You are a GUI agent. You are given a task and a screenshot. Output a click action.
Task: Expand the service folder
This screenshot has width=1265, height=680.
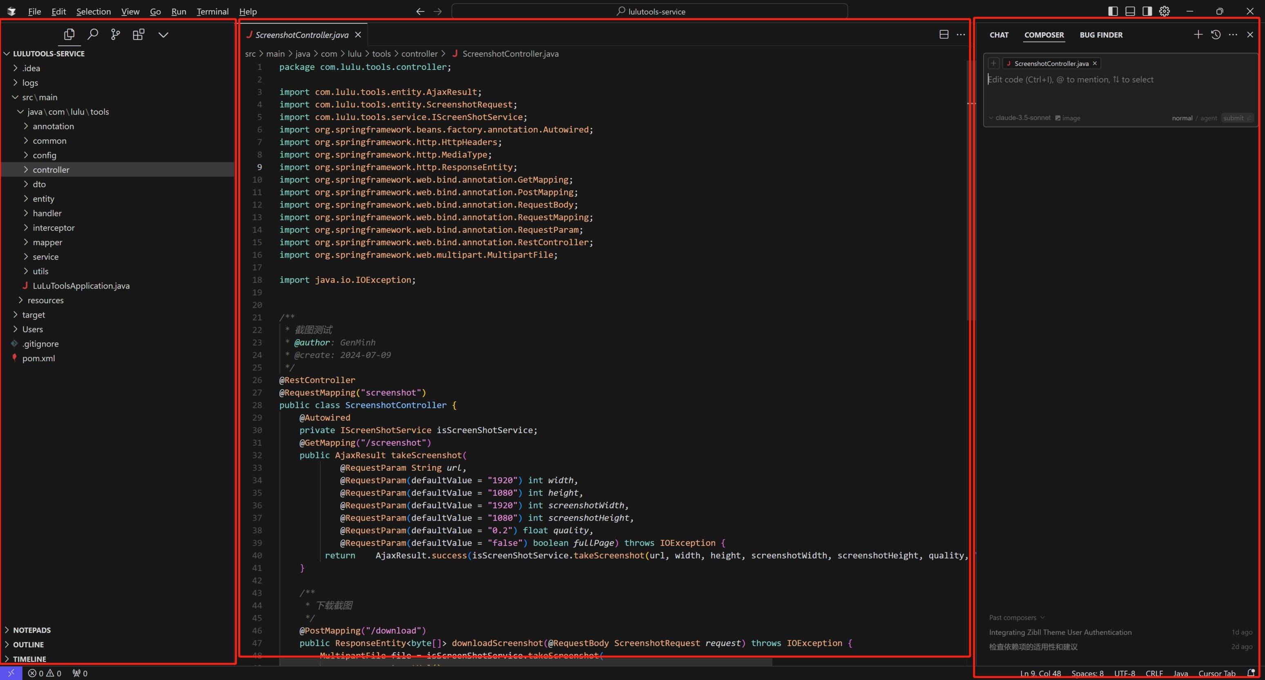pyautogui.click(x=45, y=257)
